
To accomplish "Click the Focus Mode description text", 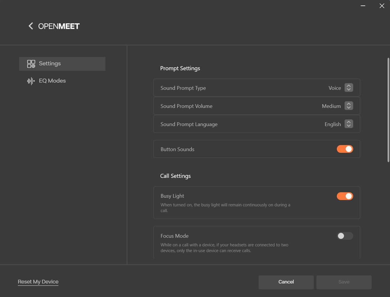I will point(224,248).
